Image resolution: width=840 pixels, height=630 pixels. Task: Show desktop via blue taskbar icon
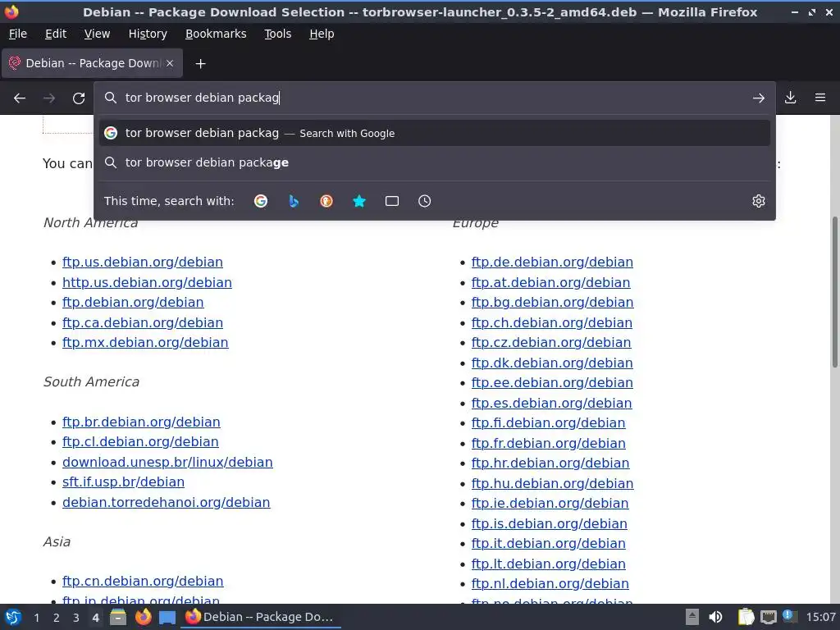pos(167,617)
